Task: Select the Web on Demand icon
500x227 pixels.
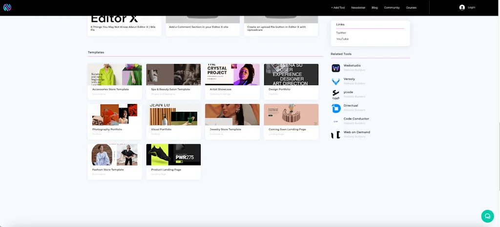Action: [x=336, y=135]
